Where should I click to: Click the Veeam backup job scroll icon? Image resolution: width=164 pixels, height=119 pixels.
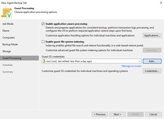point(7,13)
